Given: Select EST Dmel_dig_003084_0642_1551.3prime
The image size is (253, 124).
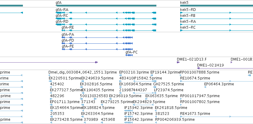Looking at the screenshot, I should point(82,72).
